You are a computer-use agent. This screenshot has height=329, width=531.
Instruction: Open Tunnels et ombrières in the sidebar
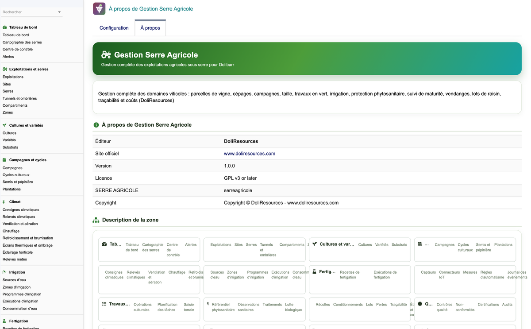[19, 98]
